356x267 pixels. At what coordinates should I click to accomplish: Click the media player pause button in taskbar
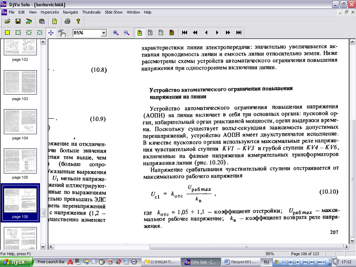pyautogui.click(x=290, y=262)
